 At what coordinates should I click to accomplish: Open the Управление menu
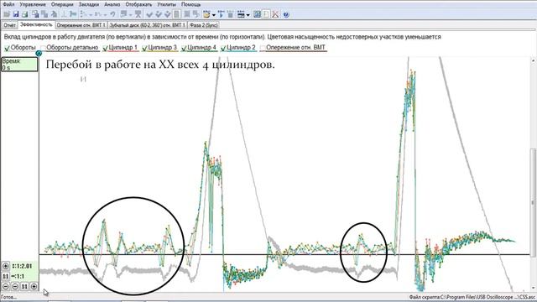click(33, 4)
